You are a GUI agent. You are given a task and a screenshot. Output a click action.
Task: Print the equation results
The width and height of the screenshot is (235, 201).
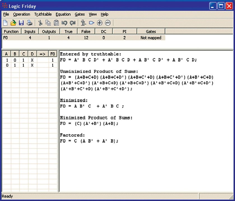29,23
